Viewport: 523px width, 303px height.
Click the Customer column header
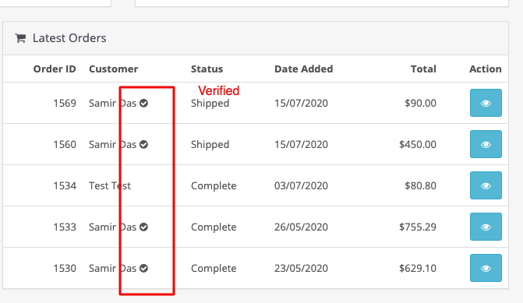click(113, 69)
